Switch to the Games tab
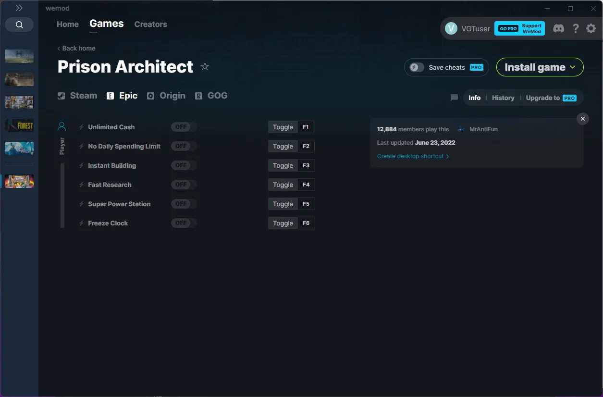Image resolution: width=603 pixels, height=397 pixels. (107, 24)
